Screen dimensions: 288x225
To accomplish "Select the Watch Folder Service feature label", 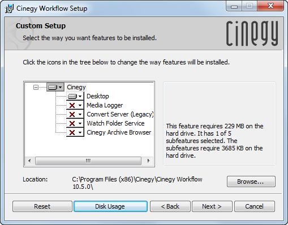I will [115, 123].
